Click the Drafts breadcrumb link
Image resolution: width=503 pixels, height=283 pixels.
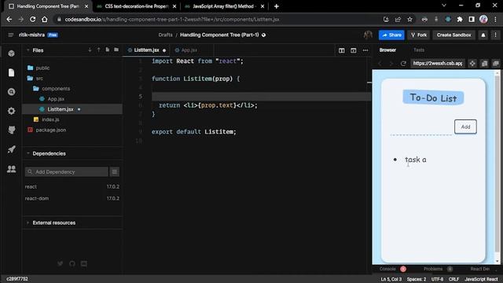click(x=165, y=35)
